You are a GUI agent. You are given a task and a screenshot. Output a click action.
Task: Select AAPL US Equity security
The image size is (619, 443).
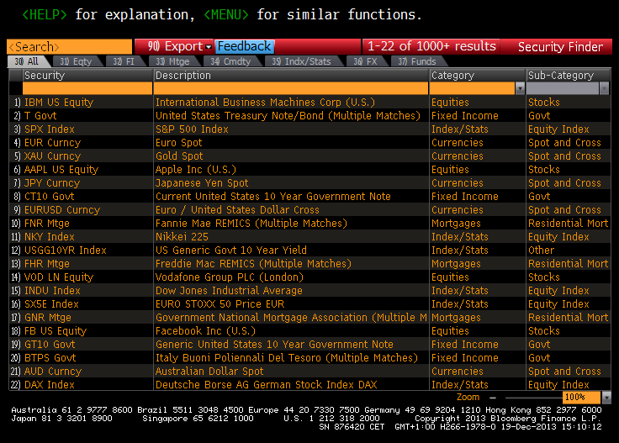click(61, 170)
